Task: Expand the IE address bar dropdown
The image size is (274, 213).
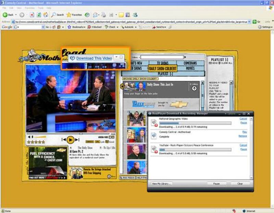Action: [249, 21]
